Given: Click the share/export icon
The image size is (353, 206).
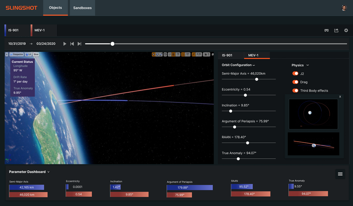Looking at the screenshot, I should pyautogui.click(x=336, y=30).
